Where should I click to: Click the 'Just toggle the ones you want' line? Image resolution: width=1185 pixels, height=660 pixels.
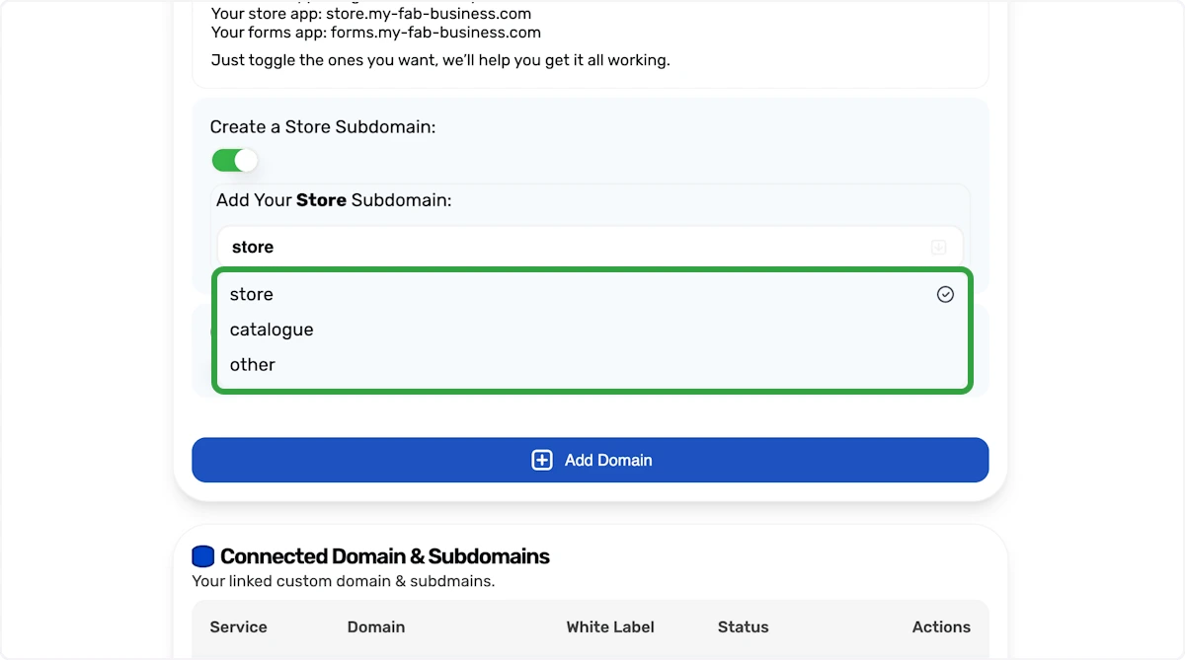(440, 60)
